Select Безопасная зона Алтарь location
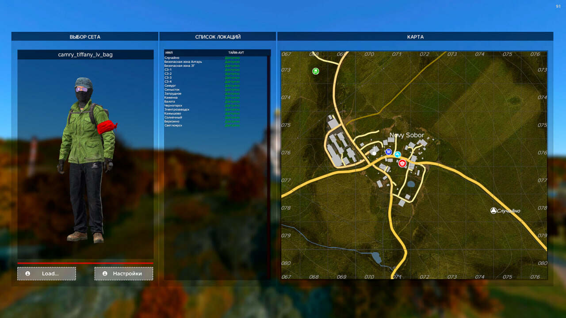566x318 pixels. 216,62
